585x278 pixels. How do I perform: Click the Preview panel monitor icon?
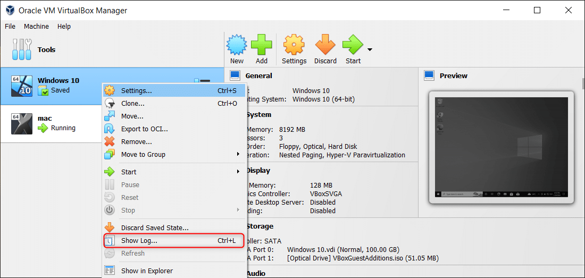[429, 75]
